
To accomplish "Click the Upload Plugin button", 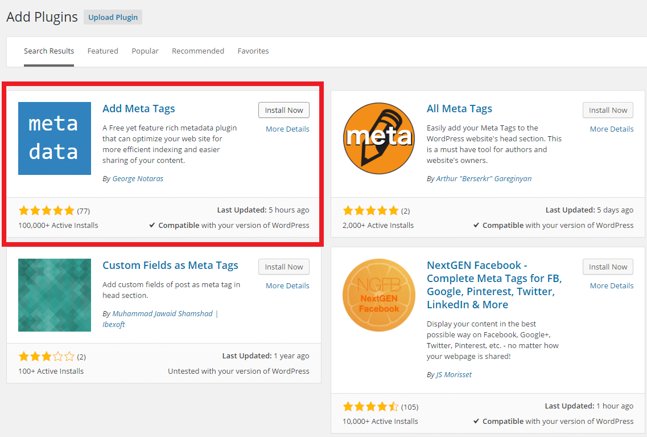I will tap(113, 17).
